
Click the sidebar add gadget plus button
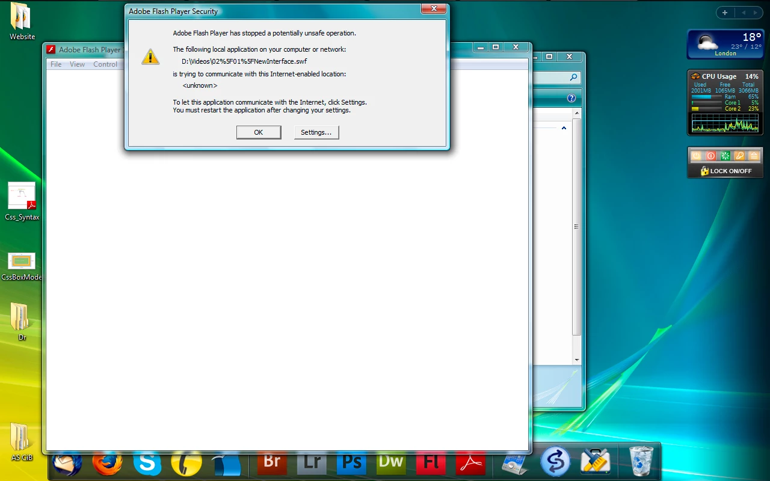coord(725,13)
